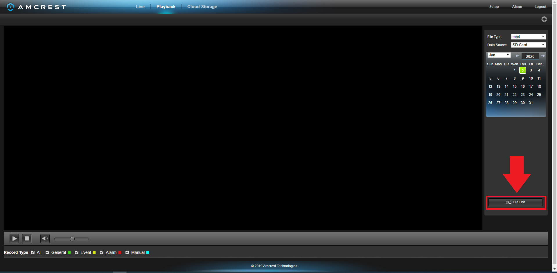The height and width of the screenshot is (273, 557).
Task: Go to previous year with left arrow
Action: 517,56
